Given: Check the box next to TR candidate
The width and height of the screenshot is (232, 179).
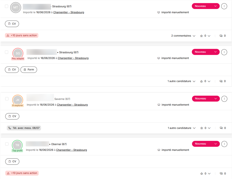Looking at the screenshot, I should (7, 144).
